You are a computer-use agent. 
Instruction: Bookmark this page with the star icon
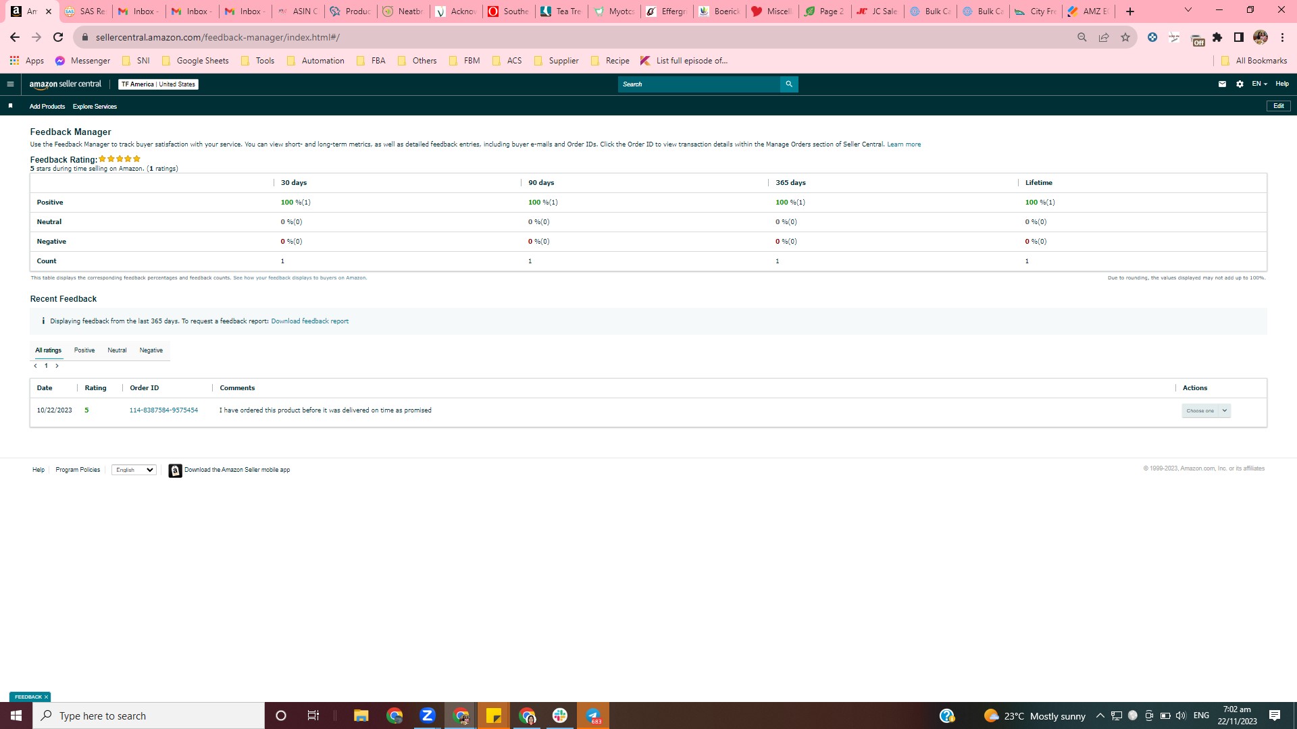pos(1125,37)
